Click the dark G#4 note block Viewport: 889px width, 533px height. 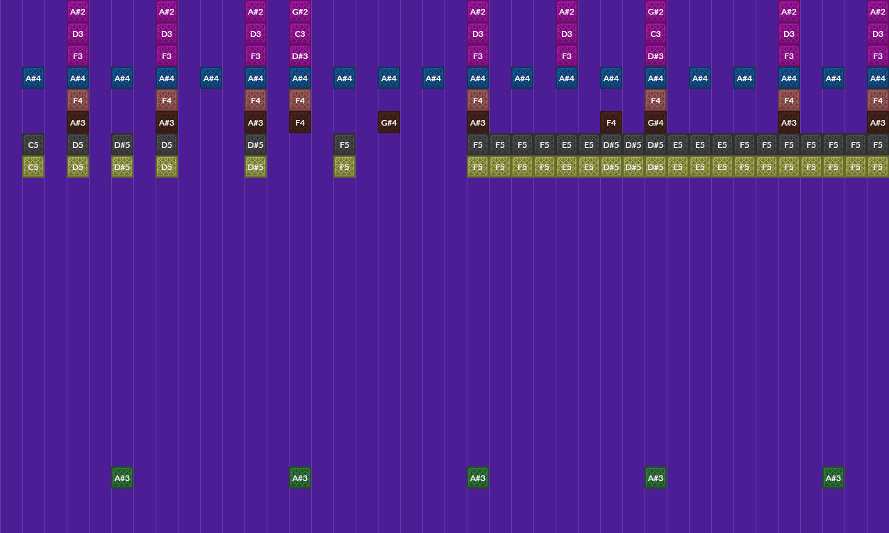pos(388,122)
